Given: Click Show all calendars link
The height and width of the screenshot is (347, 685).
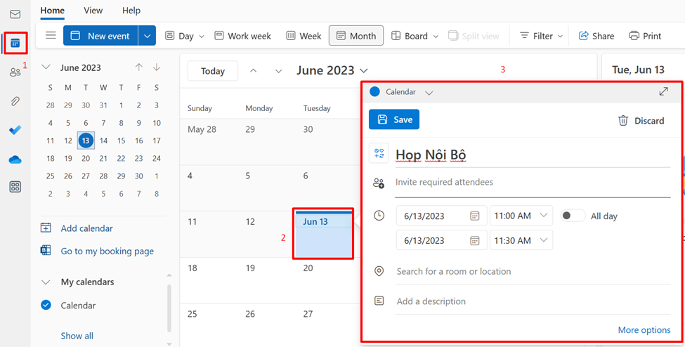Looking at the screenshot, I should (x=77, y=336).
